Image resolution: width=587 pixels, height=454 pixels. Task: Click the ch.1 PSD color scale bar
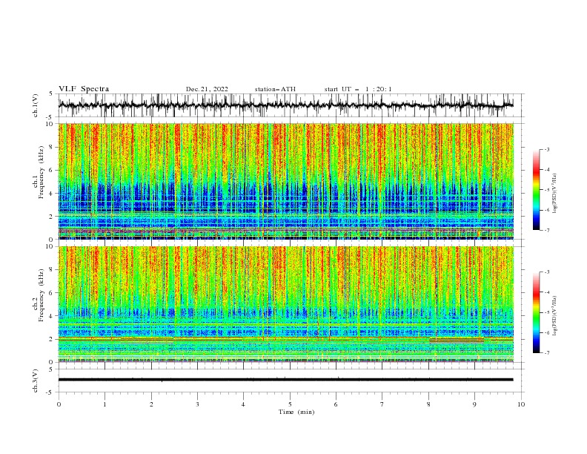click(x=536, y=190)
